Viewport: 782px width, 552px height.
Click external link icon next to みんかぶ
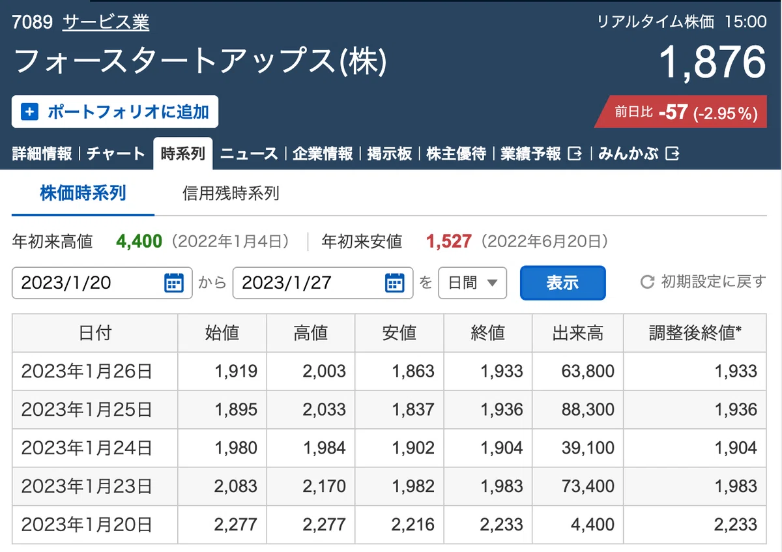tap(673, 154)
